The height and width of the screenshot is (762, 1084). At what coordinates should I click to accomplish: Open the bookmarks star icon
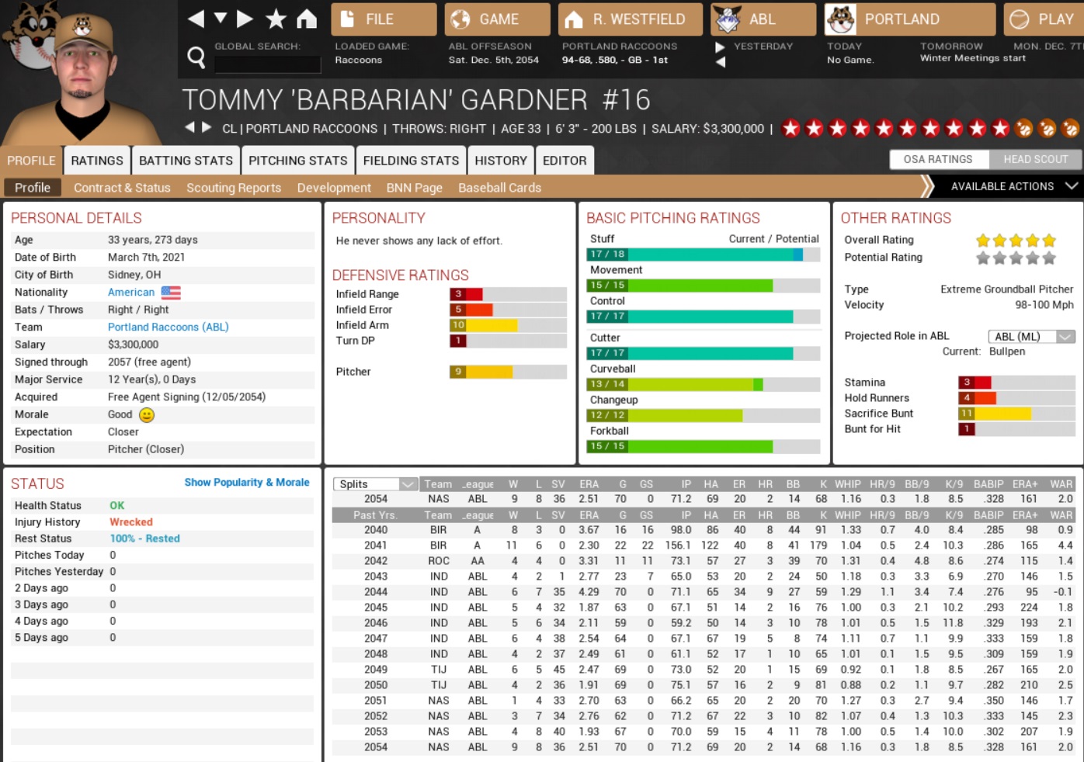(x=276, y=19)
